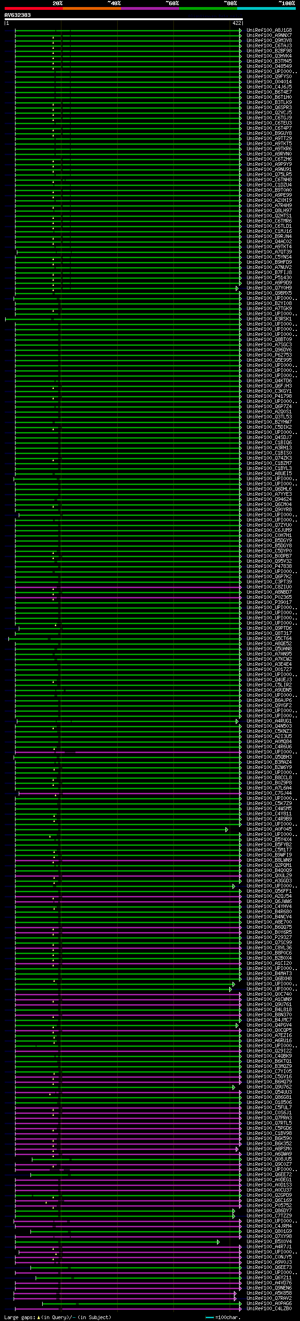Click label UniRef100_C6TGJ9

click(x=269, y=118)
